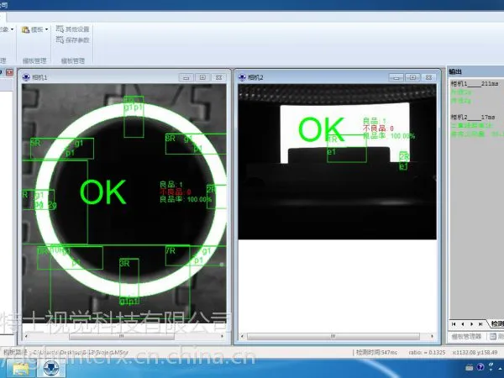Click 良品率 100.00% text in 相机2

coord(389,136)
